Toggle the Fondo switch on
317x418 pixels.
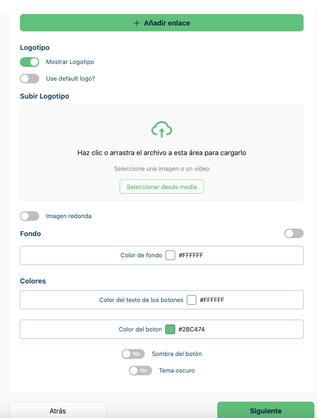(294, 233)
